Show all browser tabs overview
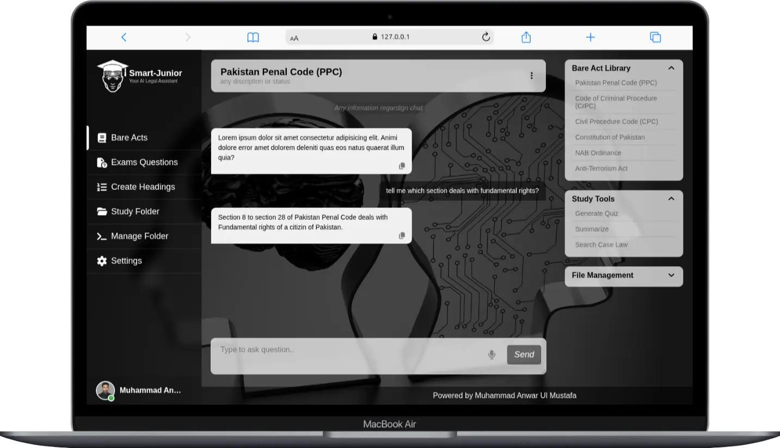The height and width of the screenshot is (448, 780). [x=655, y=37]
